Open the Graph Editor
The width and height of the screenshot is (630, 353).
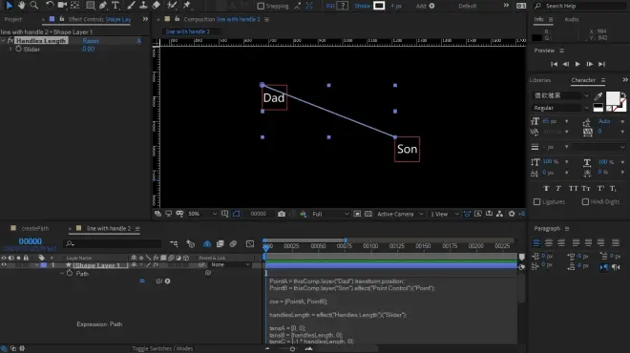pyautogui.click(x=250, y=244)
